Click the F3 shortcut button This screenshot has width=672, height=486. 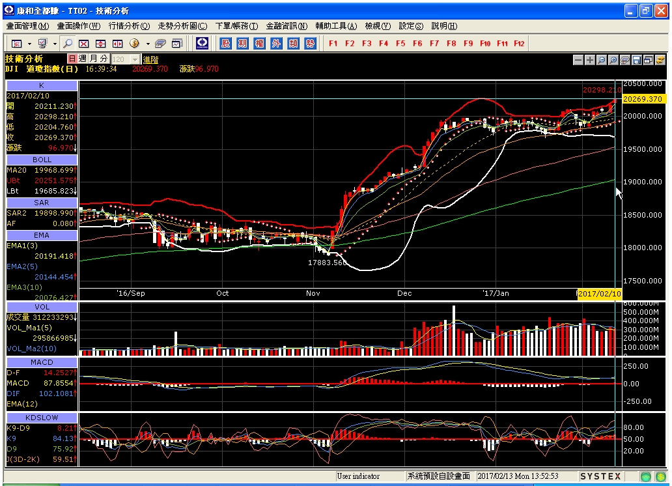point(367,44)
